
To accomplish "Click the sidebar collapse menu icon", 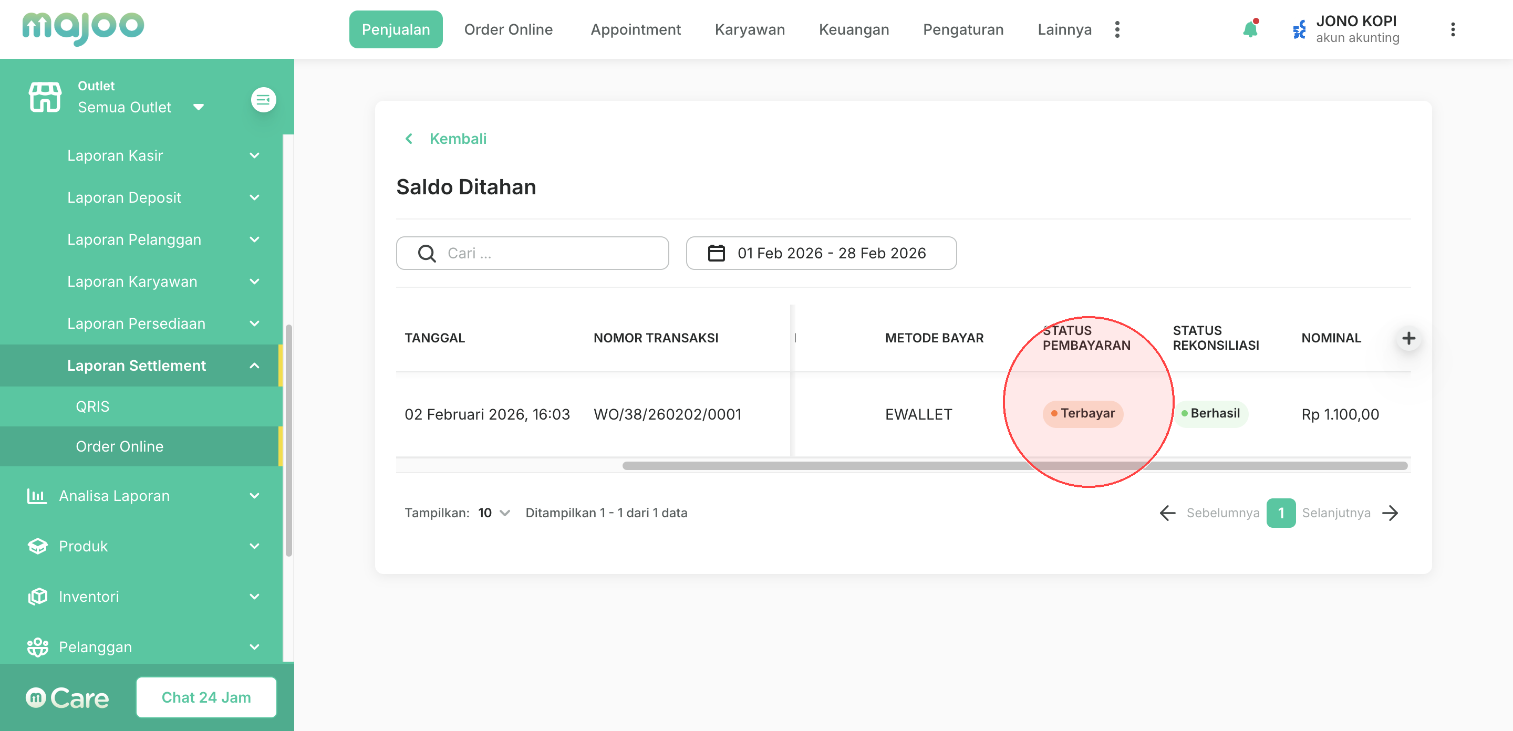I will click(263, 99).
